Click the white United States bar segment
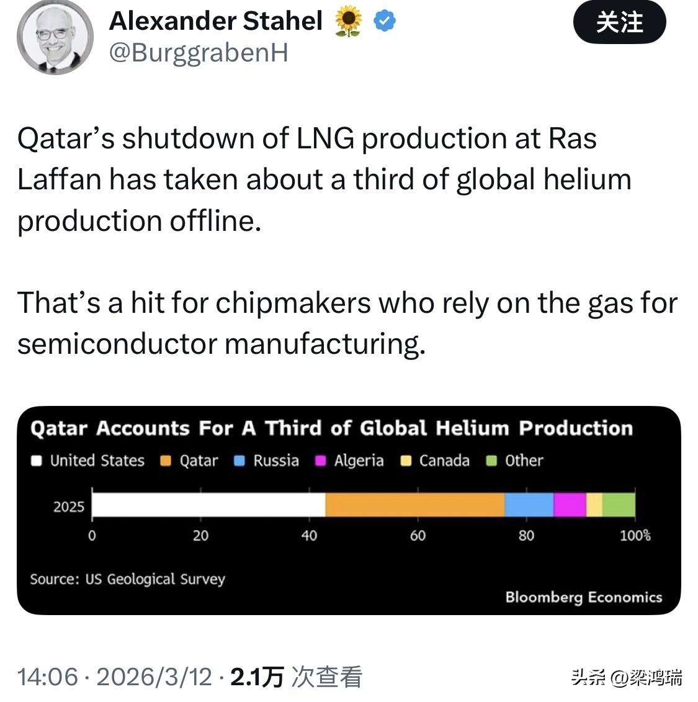The width and height of the screenshot is (698, 702). (208, 505)
